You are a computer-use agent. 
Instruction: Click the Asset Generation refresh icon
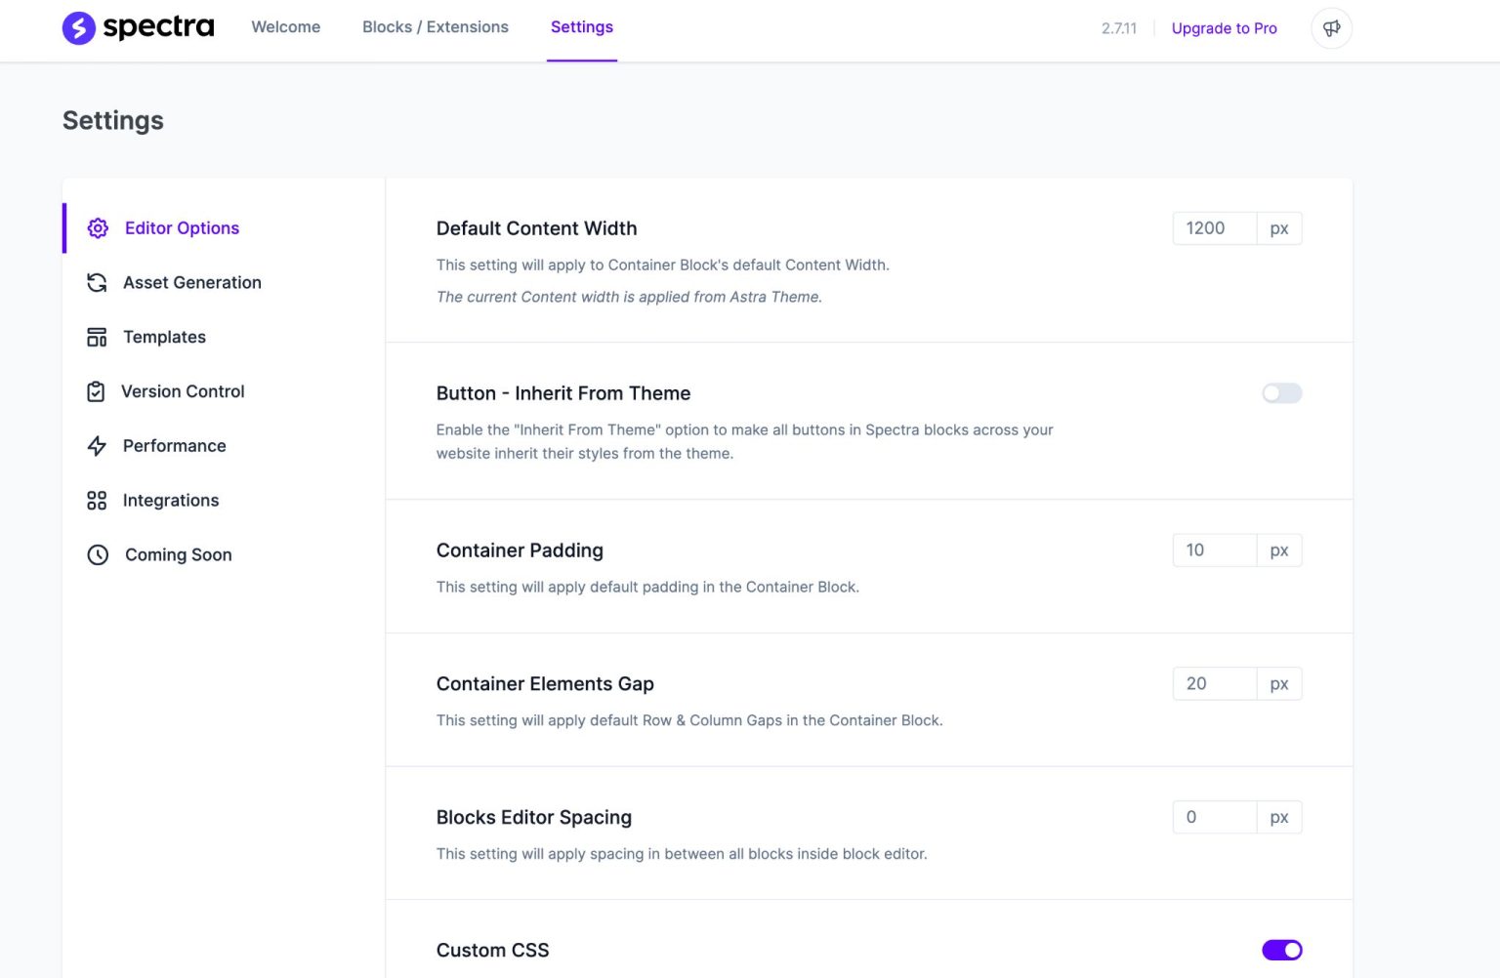[x=97, y=283]
